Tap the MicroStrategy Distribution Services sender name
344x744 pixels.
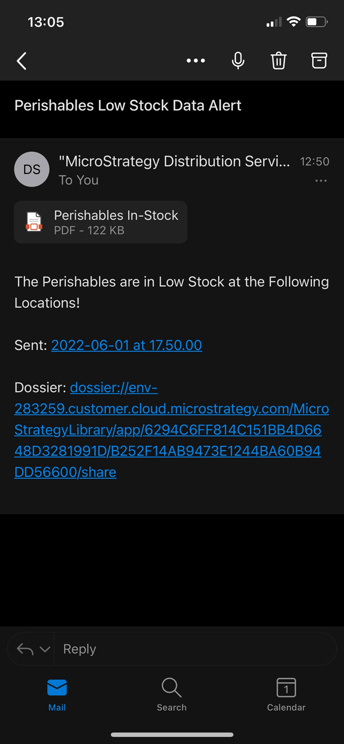[174, 161]
